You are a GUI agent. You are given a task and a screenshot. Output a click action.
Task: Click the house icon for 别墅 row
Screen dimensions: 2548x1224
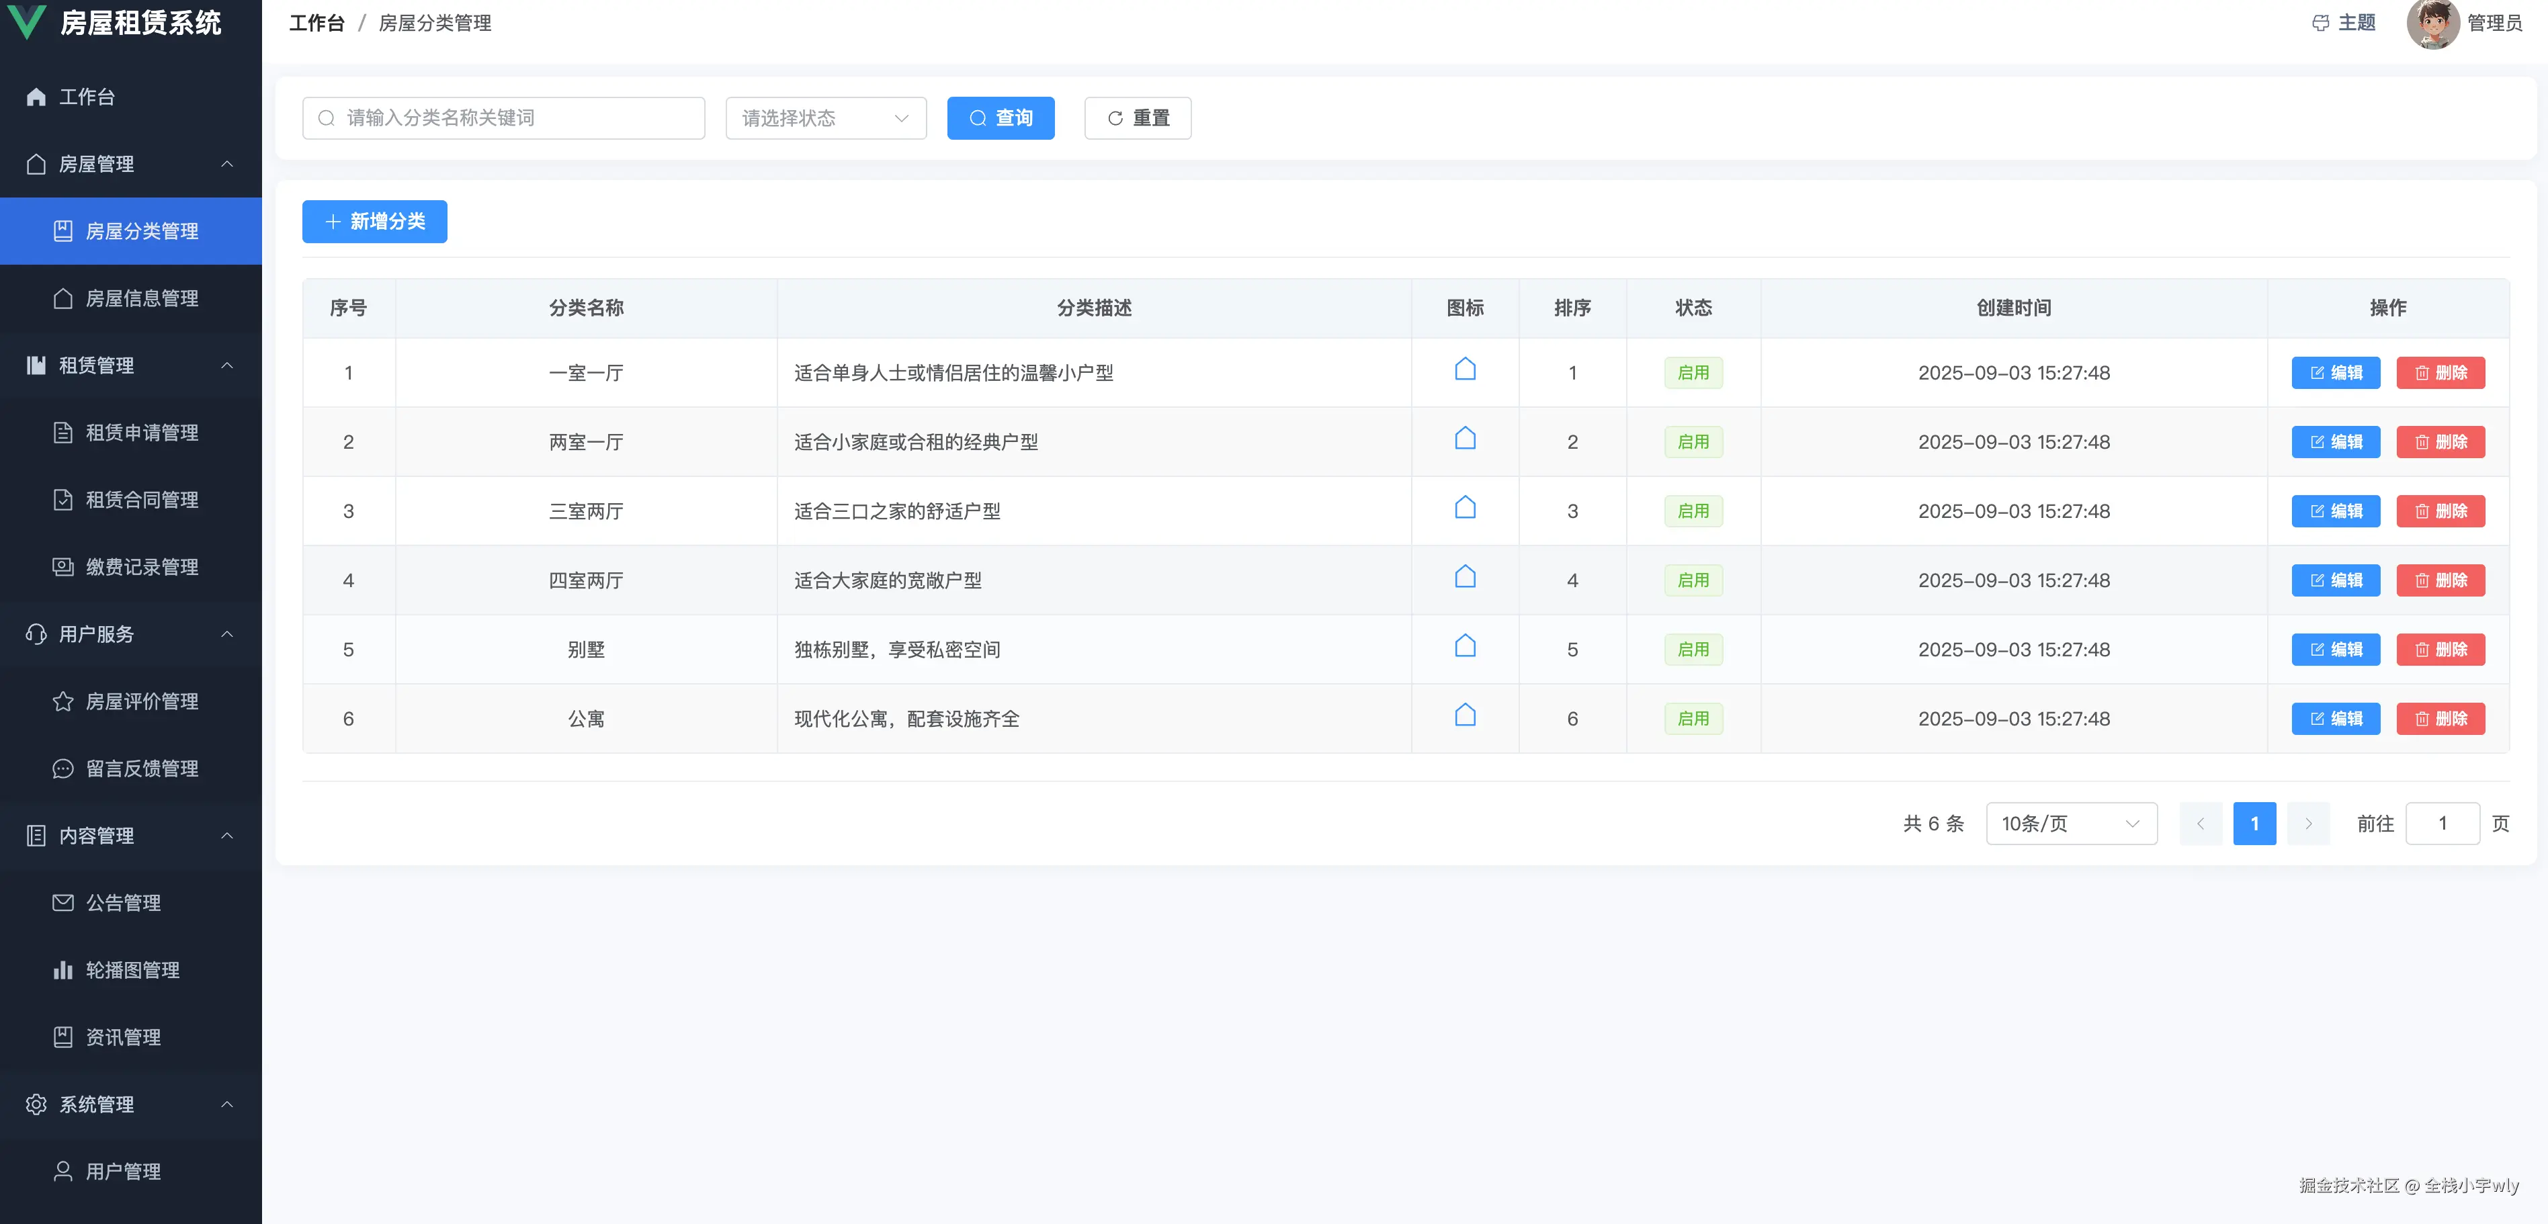click(x=1465, y=647)
